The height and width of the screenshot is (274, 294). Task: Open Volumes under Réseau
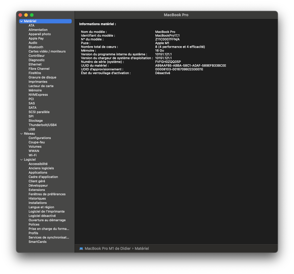tap(35, 147)
